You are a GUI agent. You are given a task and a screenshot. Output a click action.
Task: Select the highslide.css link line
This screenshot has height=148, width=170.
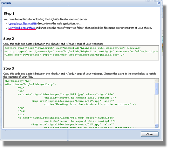[x=65, y=55]
